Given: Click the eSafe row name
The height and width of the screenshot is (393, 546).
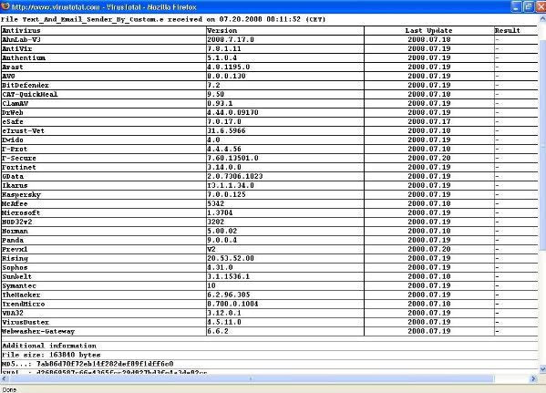Looking at the screenshot, I should (x=13, y=121).
